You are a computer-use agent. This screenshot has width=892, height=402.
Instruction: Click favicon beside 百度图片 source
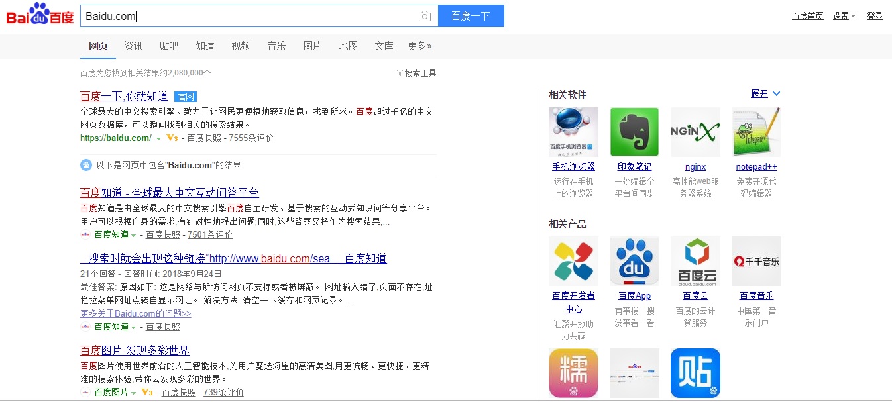(85, 392)
